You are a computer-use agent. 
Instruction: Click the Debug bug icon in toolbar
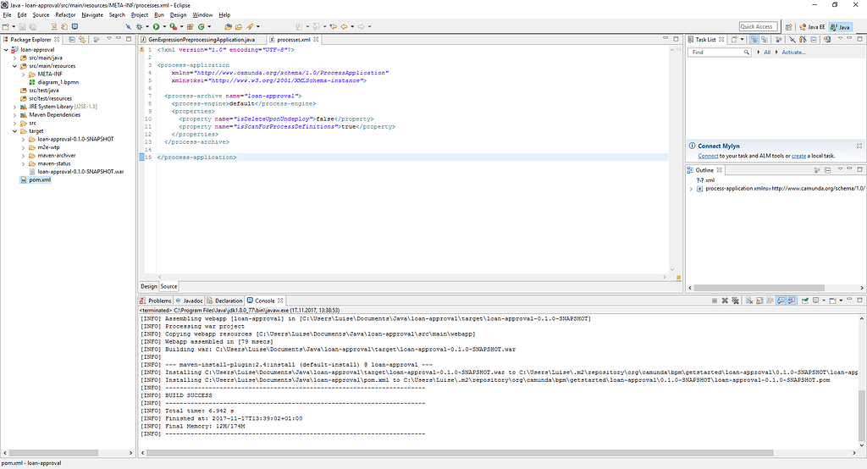pos(141,27)
